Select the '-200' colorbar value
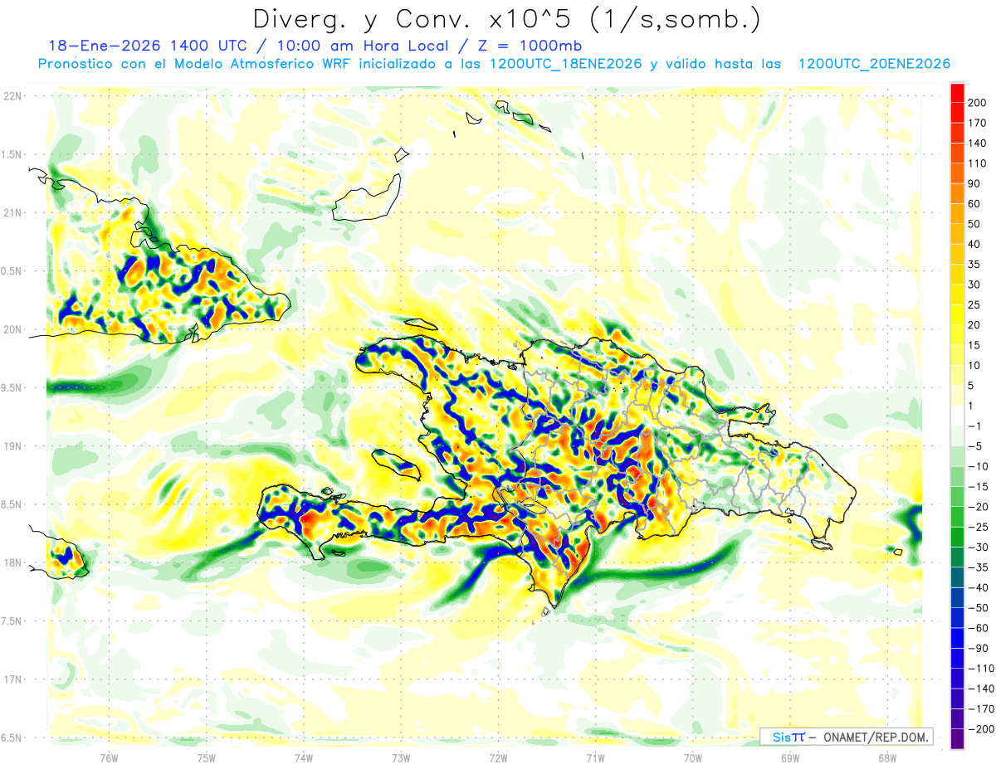996x769 pixels. click(x=982, y=729)
